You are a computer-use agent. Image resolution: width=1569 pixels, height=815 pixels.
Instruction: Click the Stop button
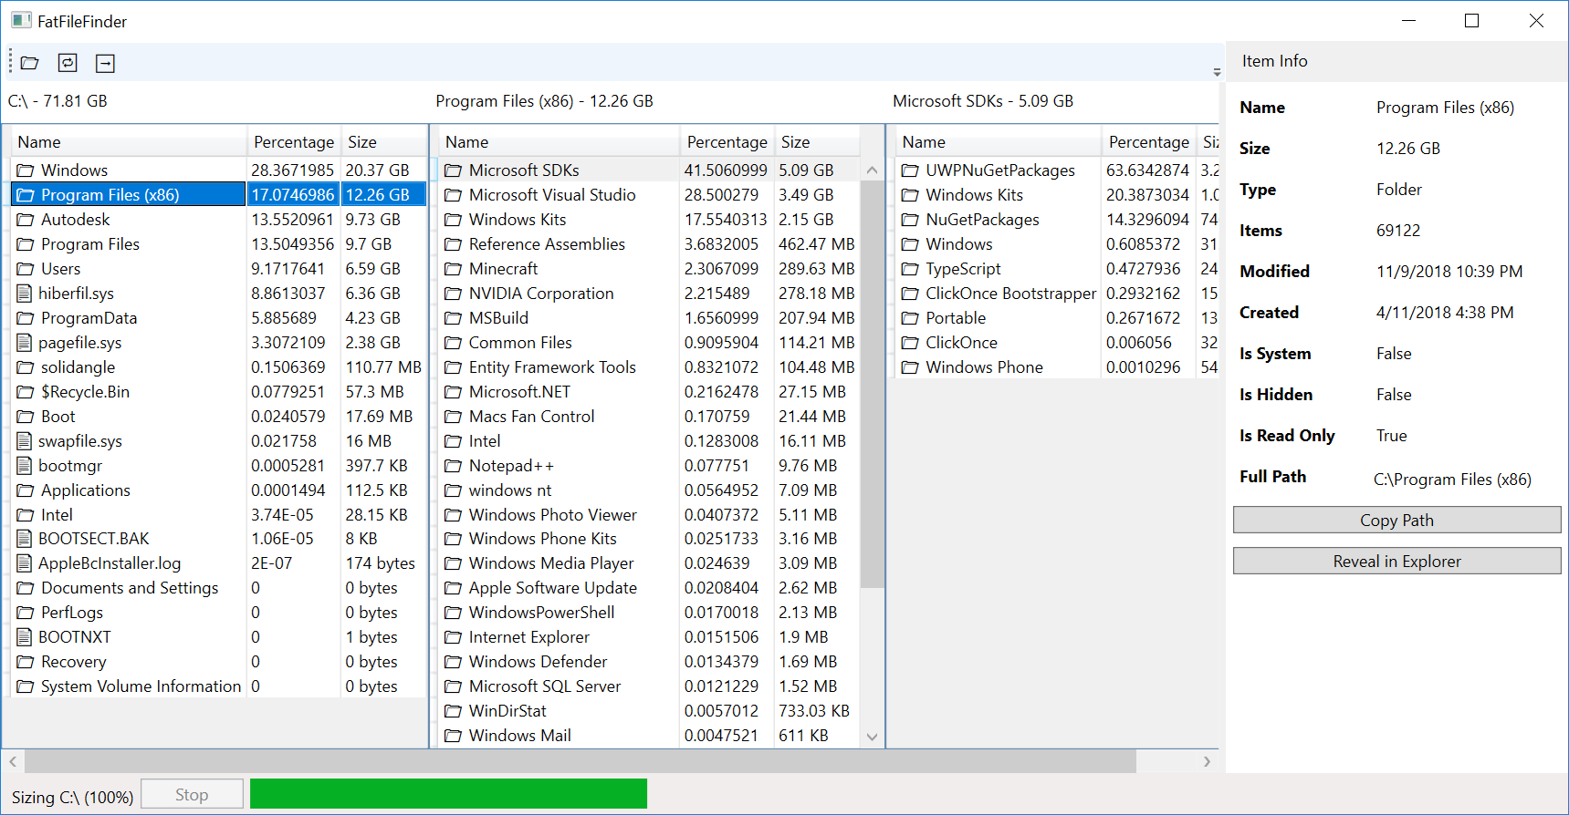pyautogui.click(x=192, y=794)
